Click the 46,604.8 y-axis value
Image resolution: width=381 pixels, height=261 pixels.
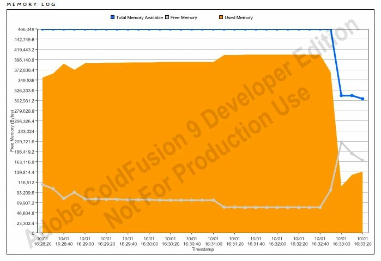click(25, 213)
